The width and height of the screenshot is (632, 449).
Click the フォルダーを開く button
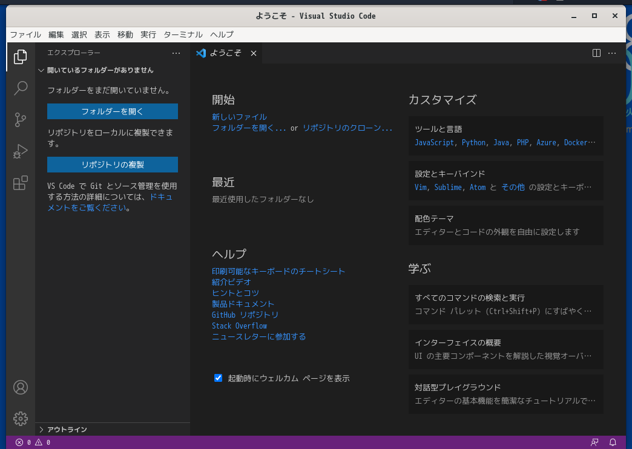113,111
